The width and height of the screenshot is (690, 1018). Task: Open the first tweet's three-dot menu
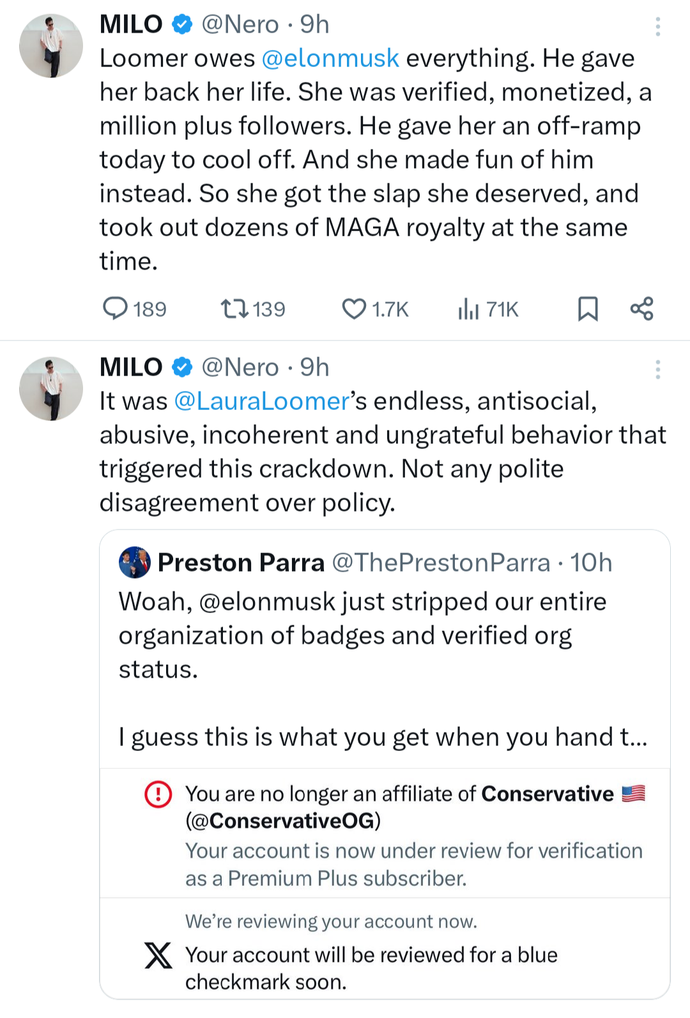(657, 26)
